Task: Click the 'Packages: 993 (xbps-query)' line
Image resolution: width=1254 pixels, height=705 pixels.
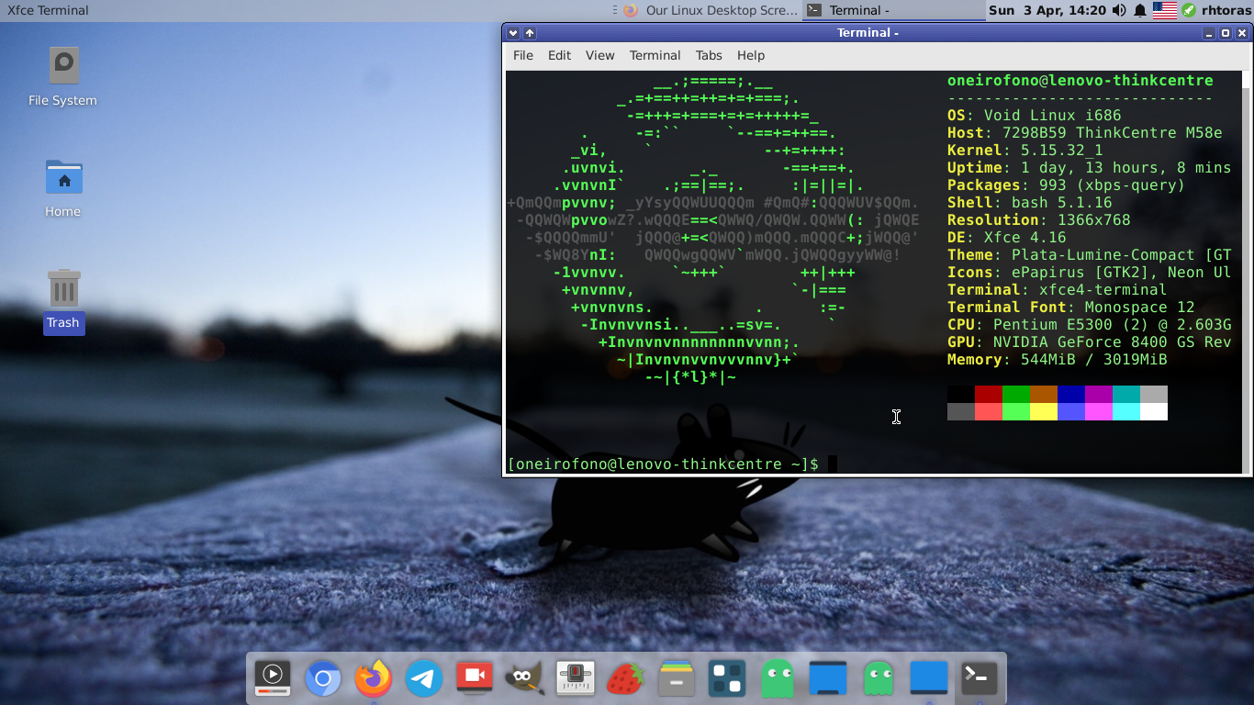Action: pos(1067,185)
